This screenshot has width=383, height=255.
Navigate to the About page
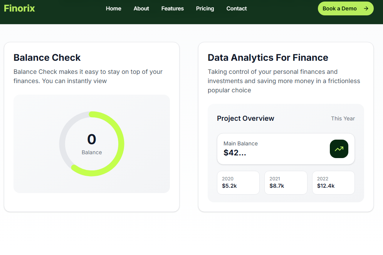click(141, 8)
